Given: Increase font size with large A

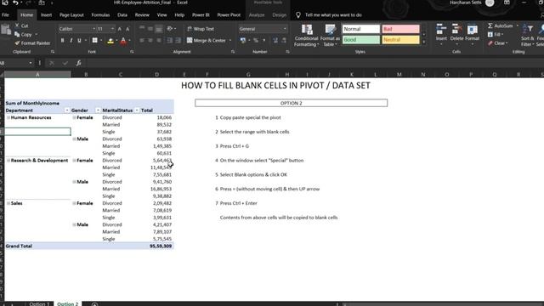Looking at the screenshot, I should [120, 29].
